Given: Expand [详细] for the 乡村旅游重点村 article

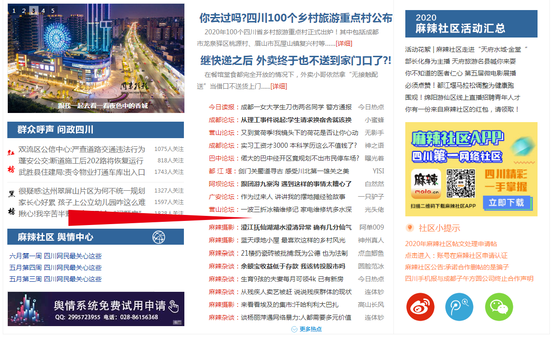Looking at the screenshot, I should pyautogui.click(x=344, y=43).
